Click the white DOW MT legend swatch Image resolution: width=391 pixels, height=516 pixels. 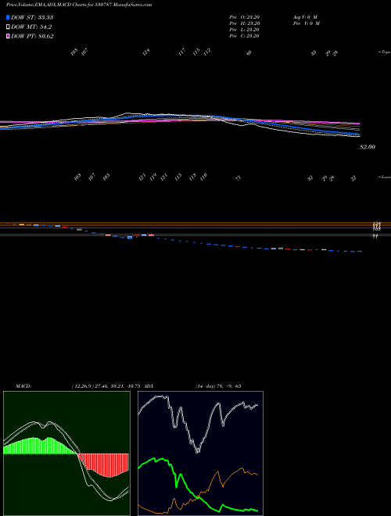point(8,27)
